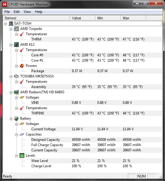The image size is (165, 181).
Task: Click the AMD Torpedo motherboard icon
Action: tap(16, 29)
